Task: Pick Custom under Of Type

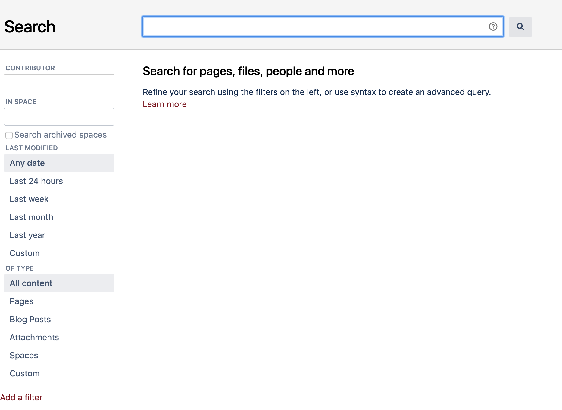Action: [x=25, y=373]
